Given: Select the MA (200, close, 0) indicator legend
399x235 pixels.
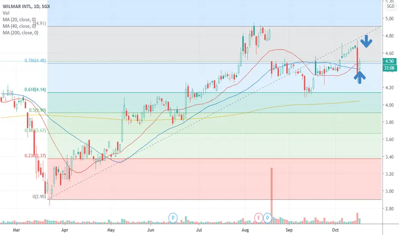Looking at the screenshot, I should click(x=21, y=33).
